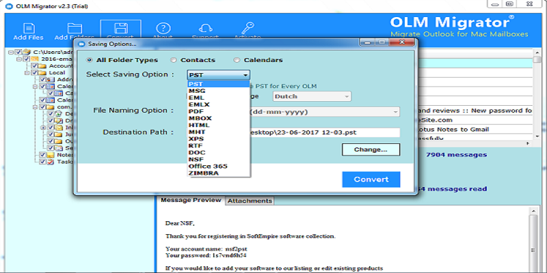Screen dimensions: 547x273
Task: Click the Tasks clipboard icon
Action: 51,162
